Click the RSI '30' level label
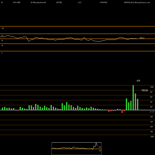The height and width of the screenshot is (155, 155). point(2,46)
